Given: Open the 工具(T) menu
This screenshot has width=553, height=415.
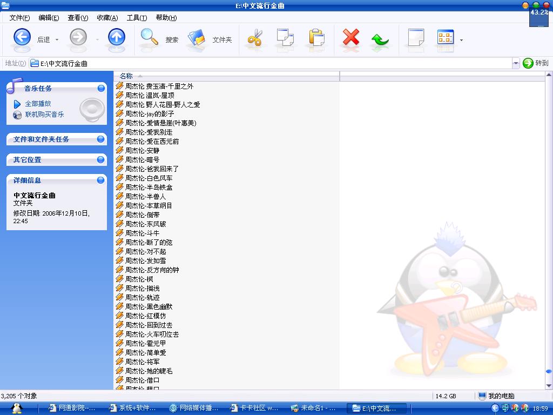Looking at the screenshot, I should [x=137, y=18].
